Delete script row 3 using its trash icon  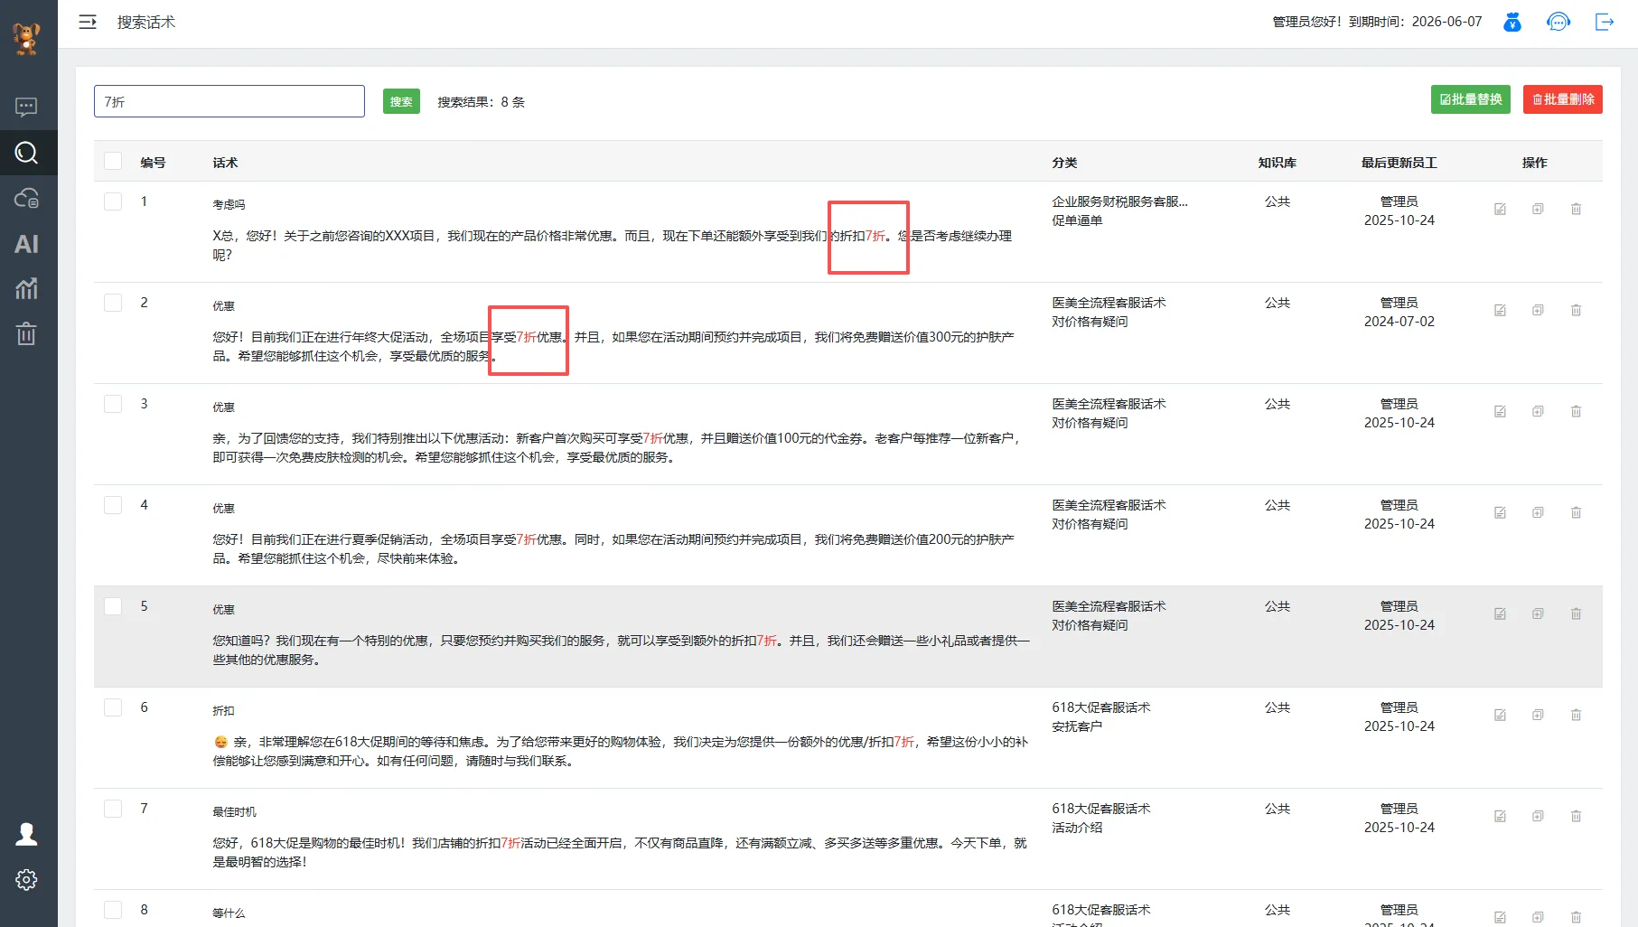click(1576, 411)
